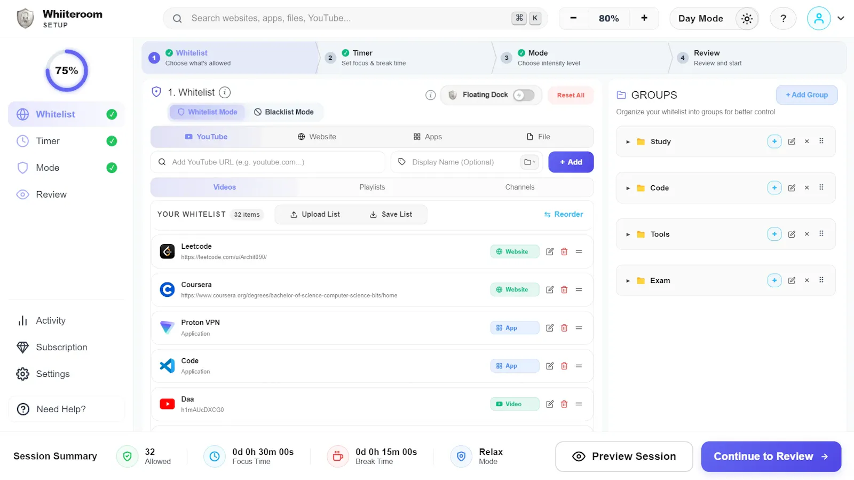The height and width of the screenshot is (480, 854).
Task: Toggle the Floating Dock switch
Action: tap(524, 95)
